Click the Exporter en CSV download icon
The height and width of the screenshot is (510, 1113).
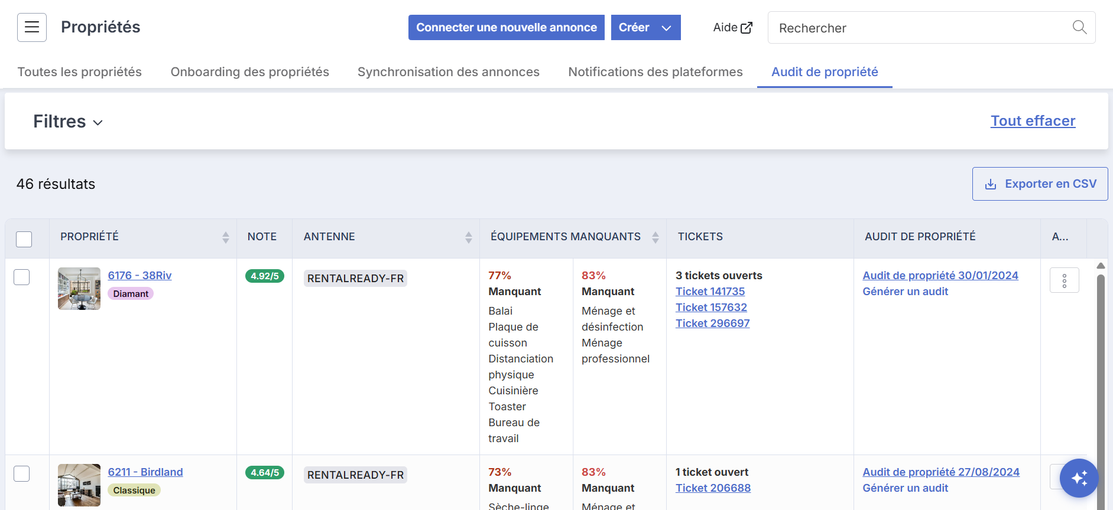991,184
